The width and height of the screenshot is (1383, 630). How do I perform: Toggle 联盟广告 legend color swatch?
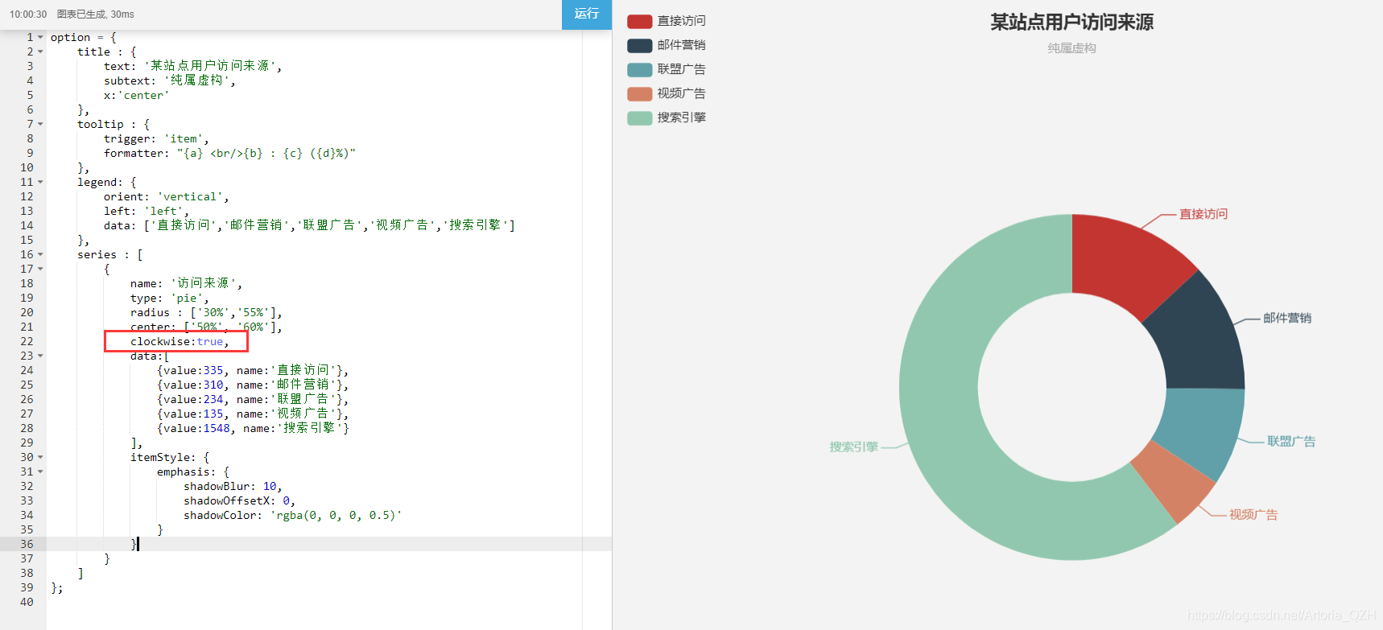click(x=639, y=69)
